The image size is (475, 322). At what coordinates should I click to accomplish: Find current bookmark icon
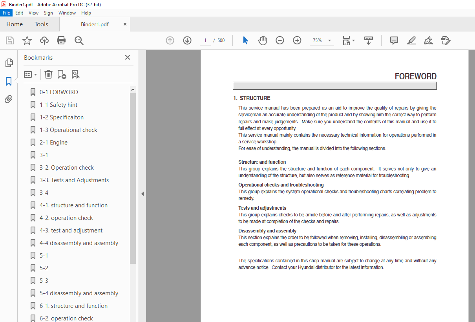[x=75, y=74]
